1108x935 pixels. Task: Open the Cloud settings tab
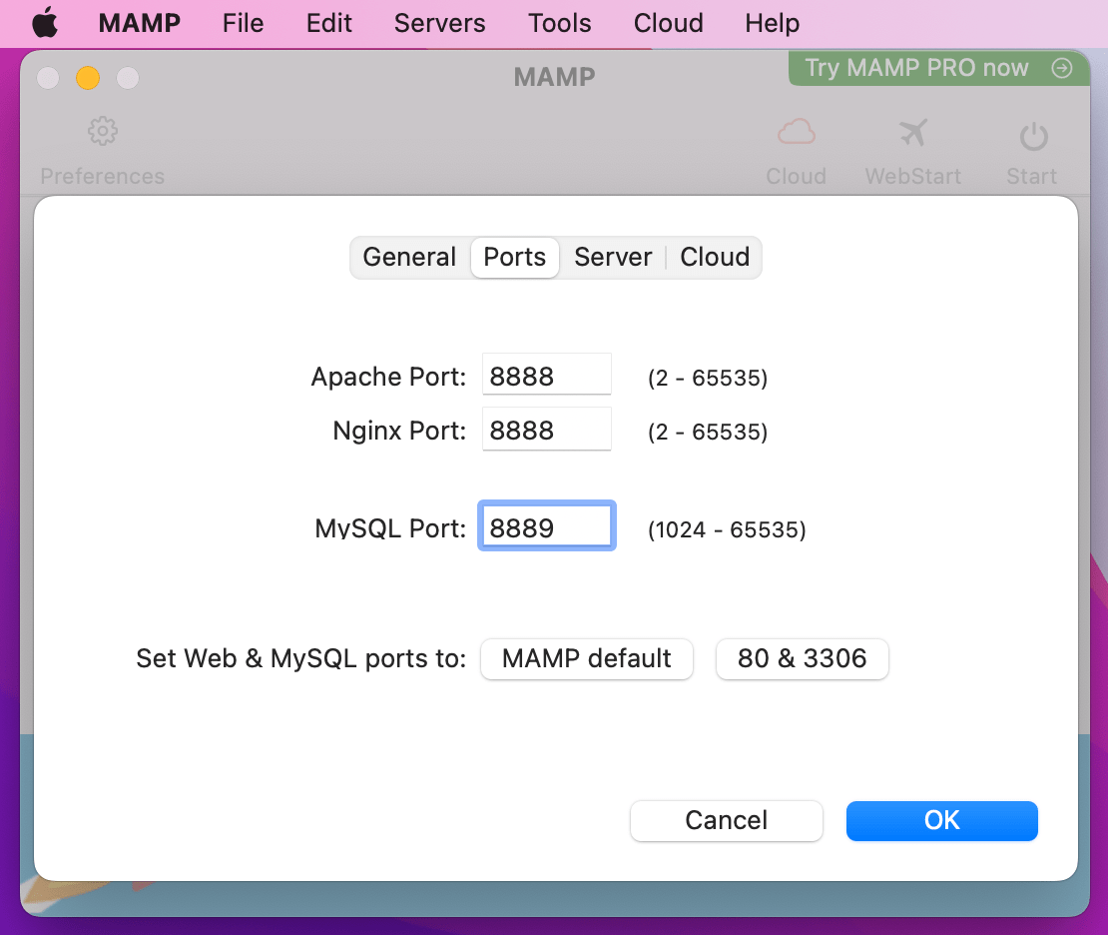click(715, 257)
